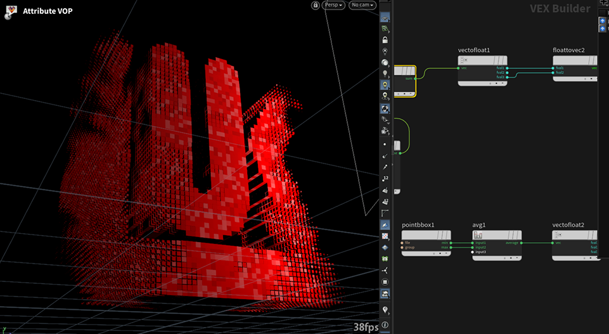Viewport: 609px width, 334px height.
Task: Toggle primitive numbers display icon
Action: 385,202
